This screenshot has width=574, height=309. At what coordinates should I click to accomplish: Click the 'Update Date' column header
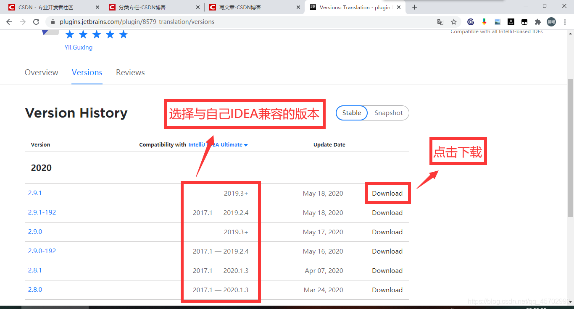[329, 144]
